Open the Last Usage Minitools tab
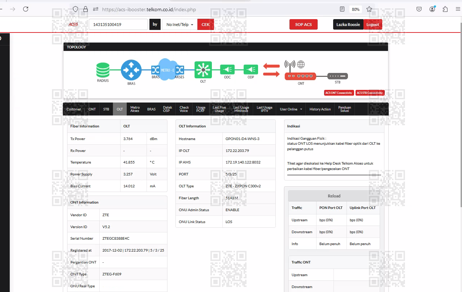The height and width of the screenshot is (292, 462). pyautogui.click(x=241, y=109)
